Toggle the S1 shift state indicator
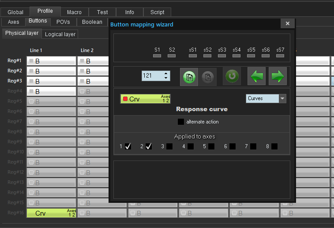The width and height of the screenshot is (334, 228). (157, 56)
